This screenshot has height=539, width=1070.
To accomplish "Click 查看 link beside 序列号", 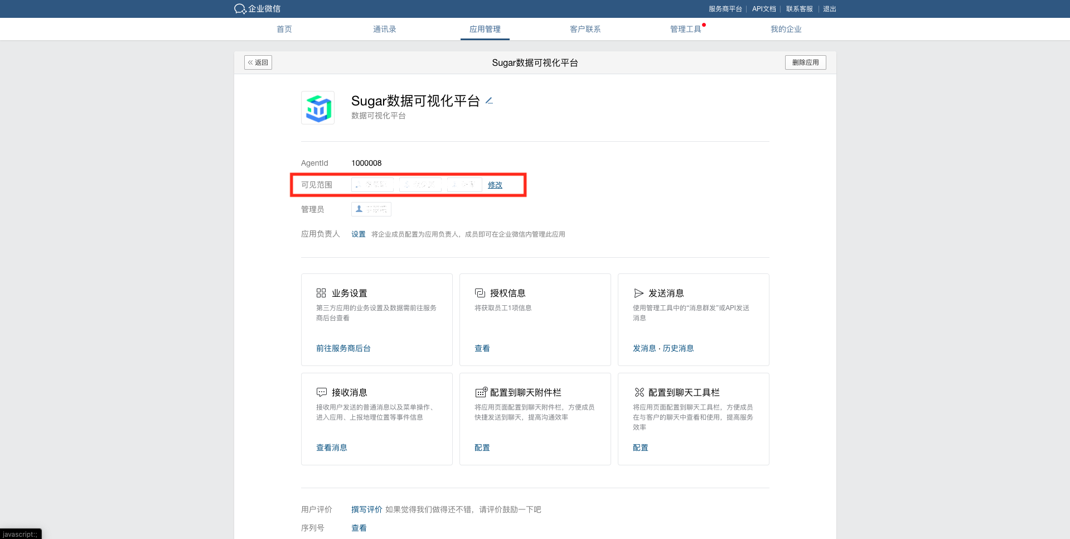I will click(359, 528).
